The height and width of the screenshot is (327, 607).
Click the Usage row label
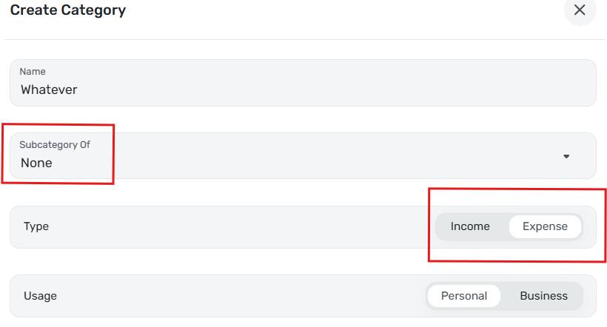coord(40,296)
